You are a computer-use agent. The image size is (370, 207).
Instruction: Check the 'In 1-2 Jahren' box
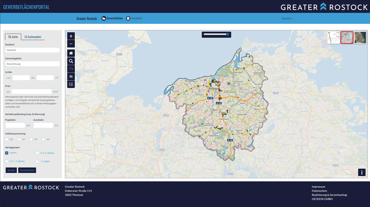(x=37, y=153)
